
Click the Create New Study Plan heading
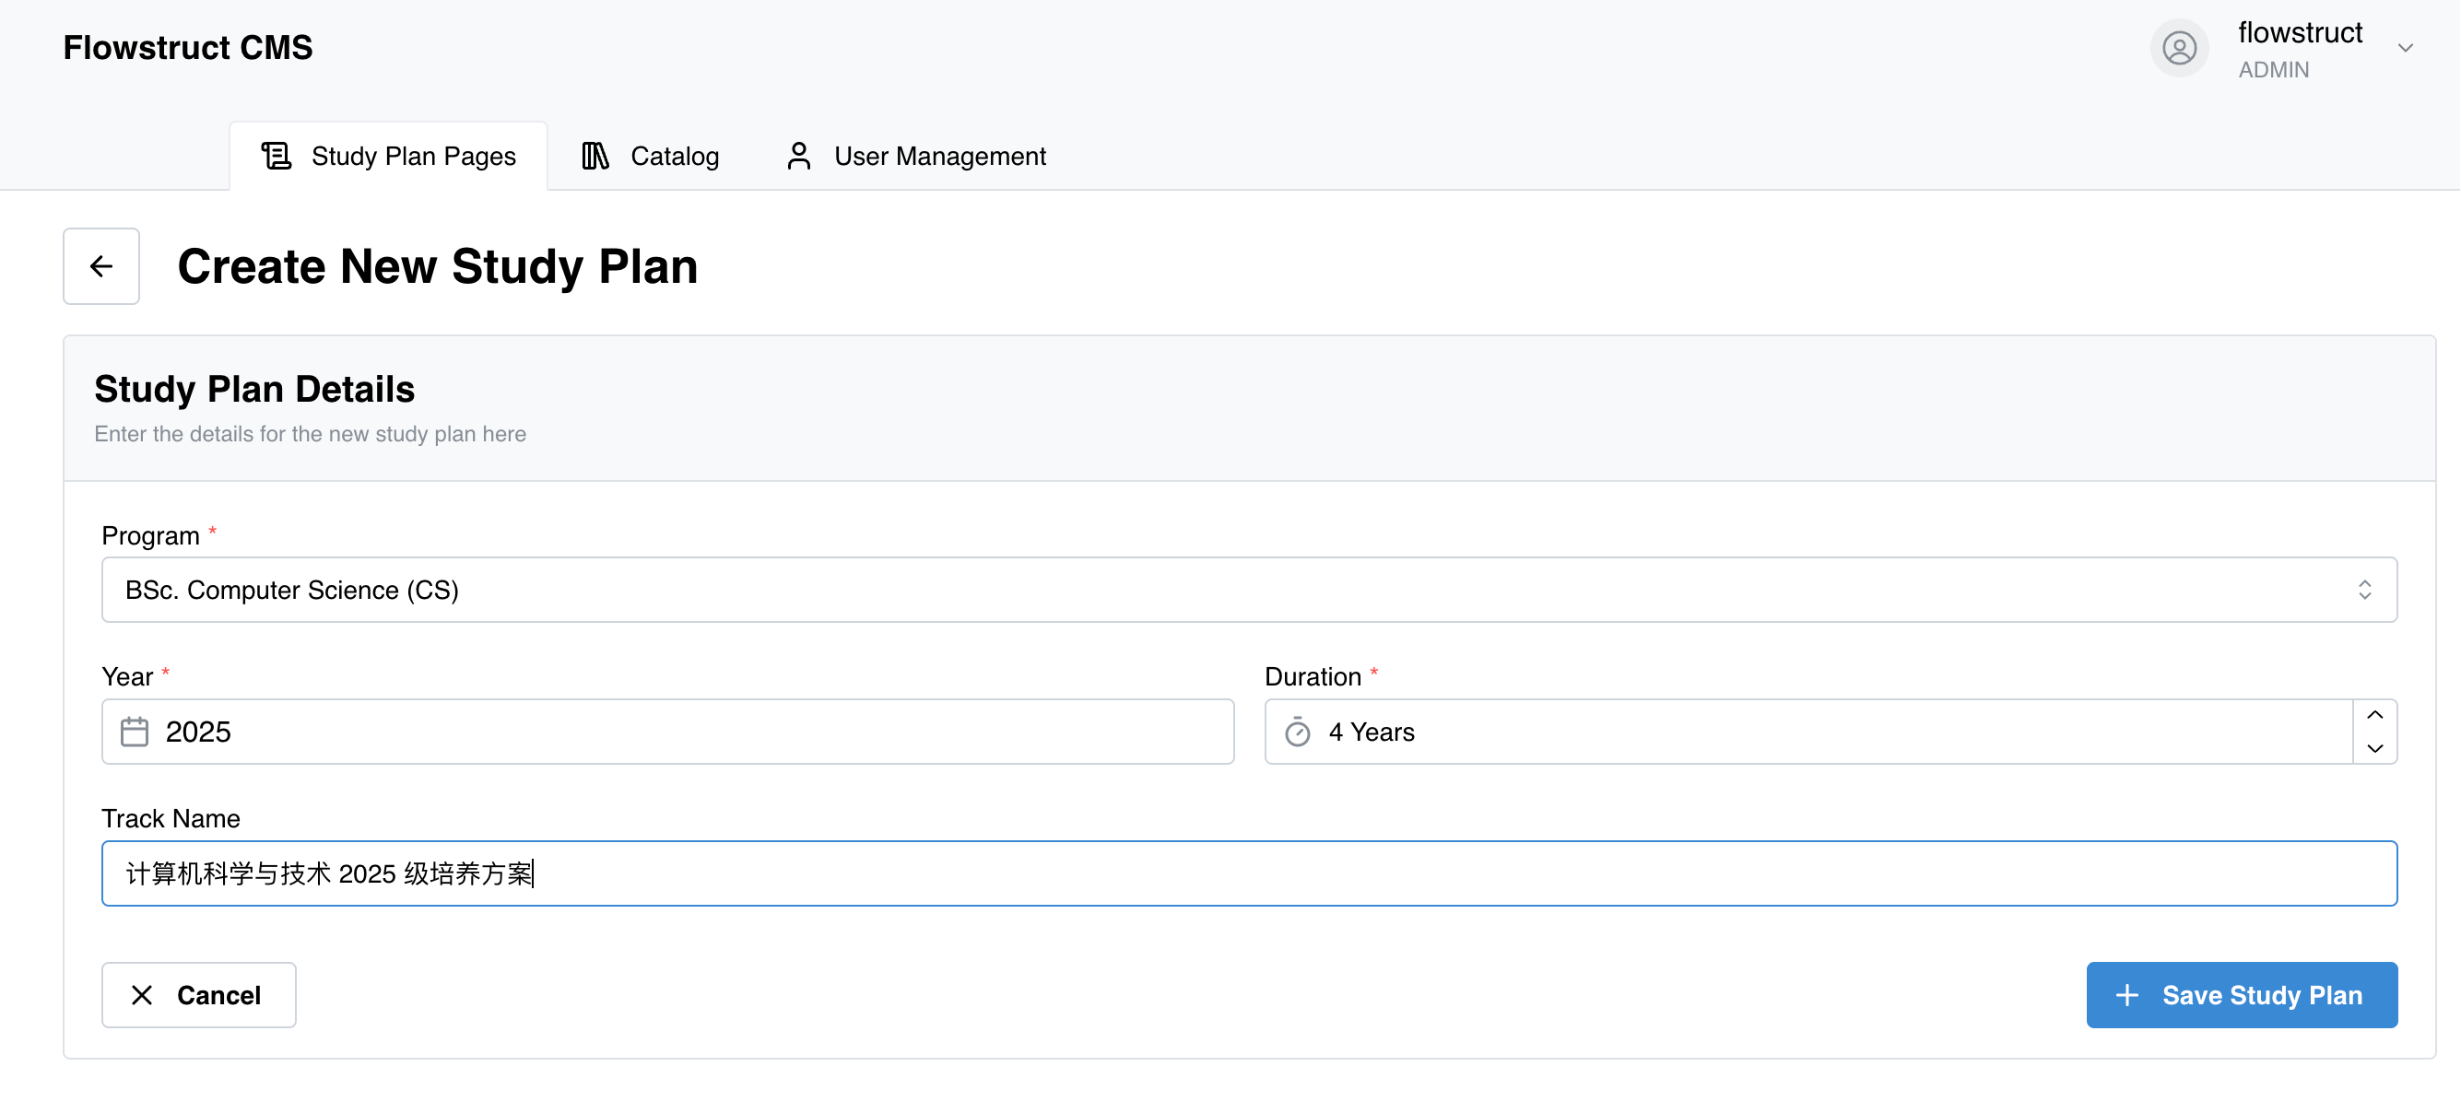[438, 265]
